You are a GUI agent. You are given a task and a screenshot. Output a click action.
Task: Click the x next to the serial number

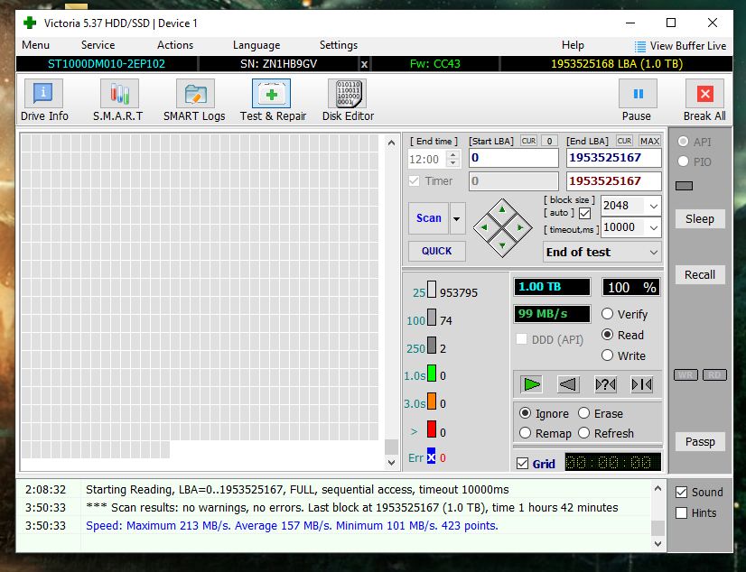click(x=364, y=64)
